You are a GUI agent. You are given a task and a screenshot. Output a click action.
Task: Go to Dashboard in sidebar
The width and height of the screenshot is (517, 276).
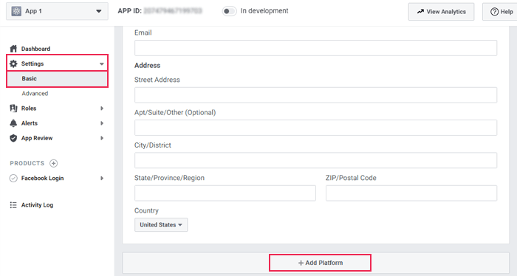[x=35, y=49]
